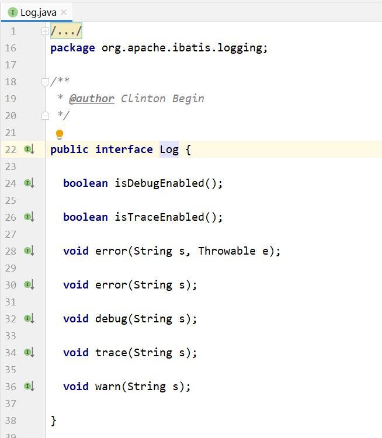Click line number 38 in the gutter
Viewport: 382px width, 438px height.
pos(11,420)
